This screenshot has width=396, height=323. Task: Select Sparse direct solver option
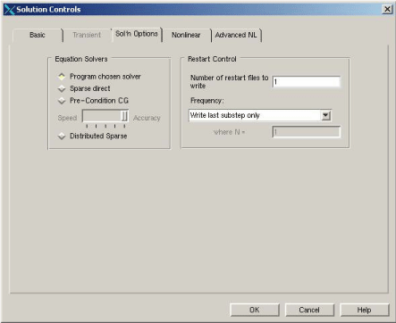[x=62, y=88]
